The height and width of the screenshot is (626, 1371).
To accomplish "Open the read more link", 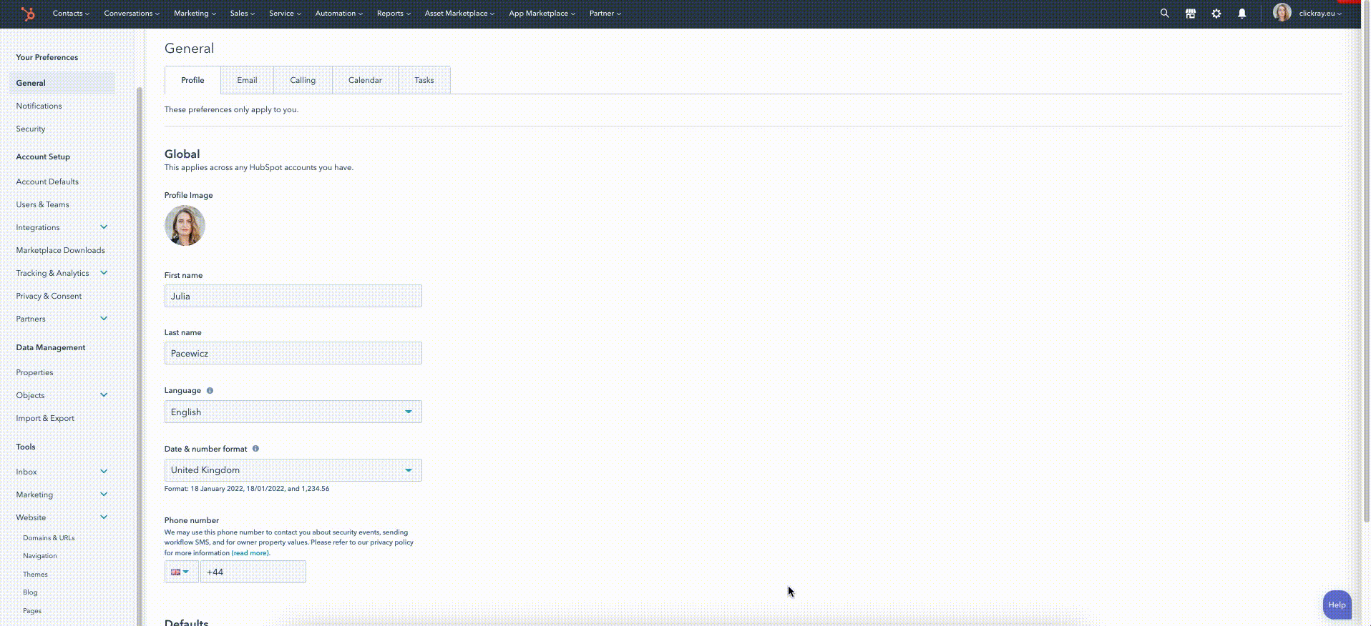I will [x=250, y=553].
